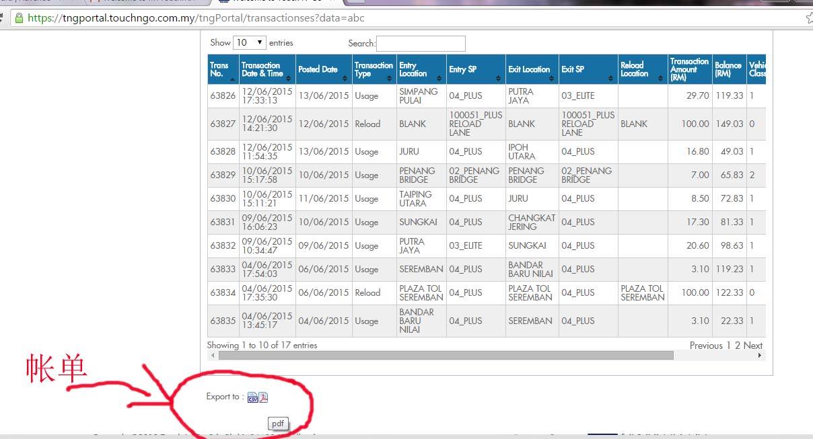Export transactions to CSV icon

tap(252, 397)
